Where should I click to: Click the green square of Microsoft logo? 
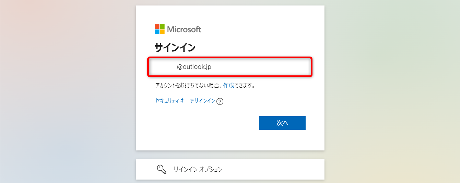(x=162, y=27)
